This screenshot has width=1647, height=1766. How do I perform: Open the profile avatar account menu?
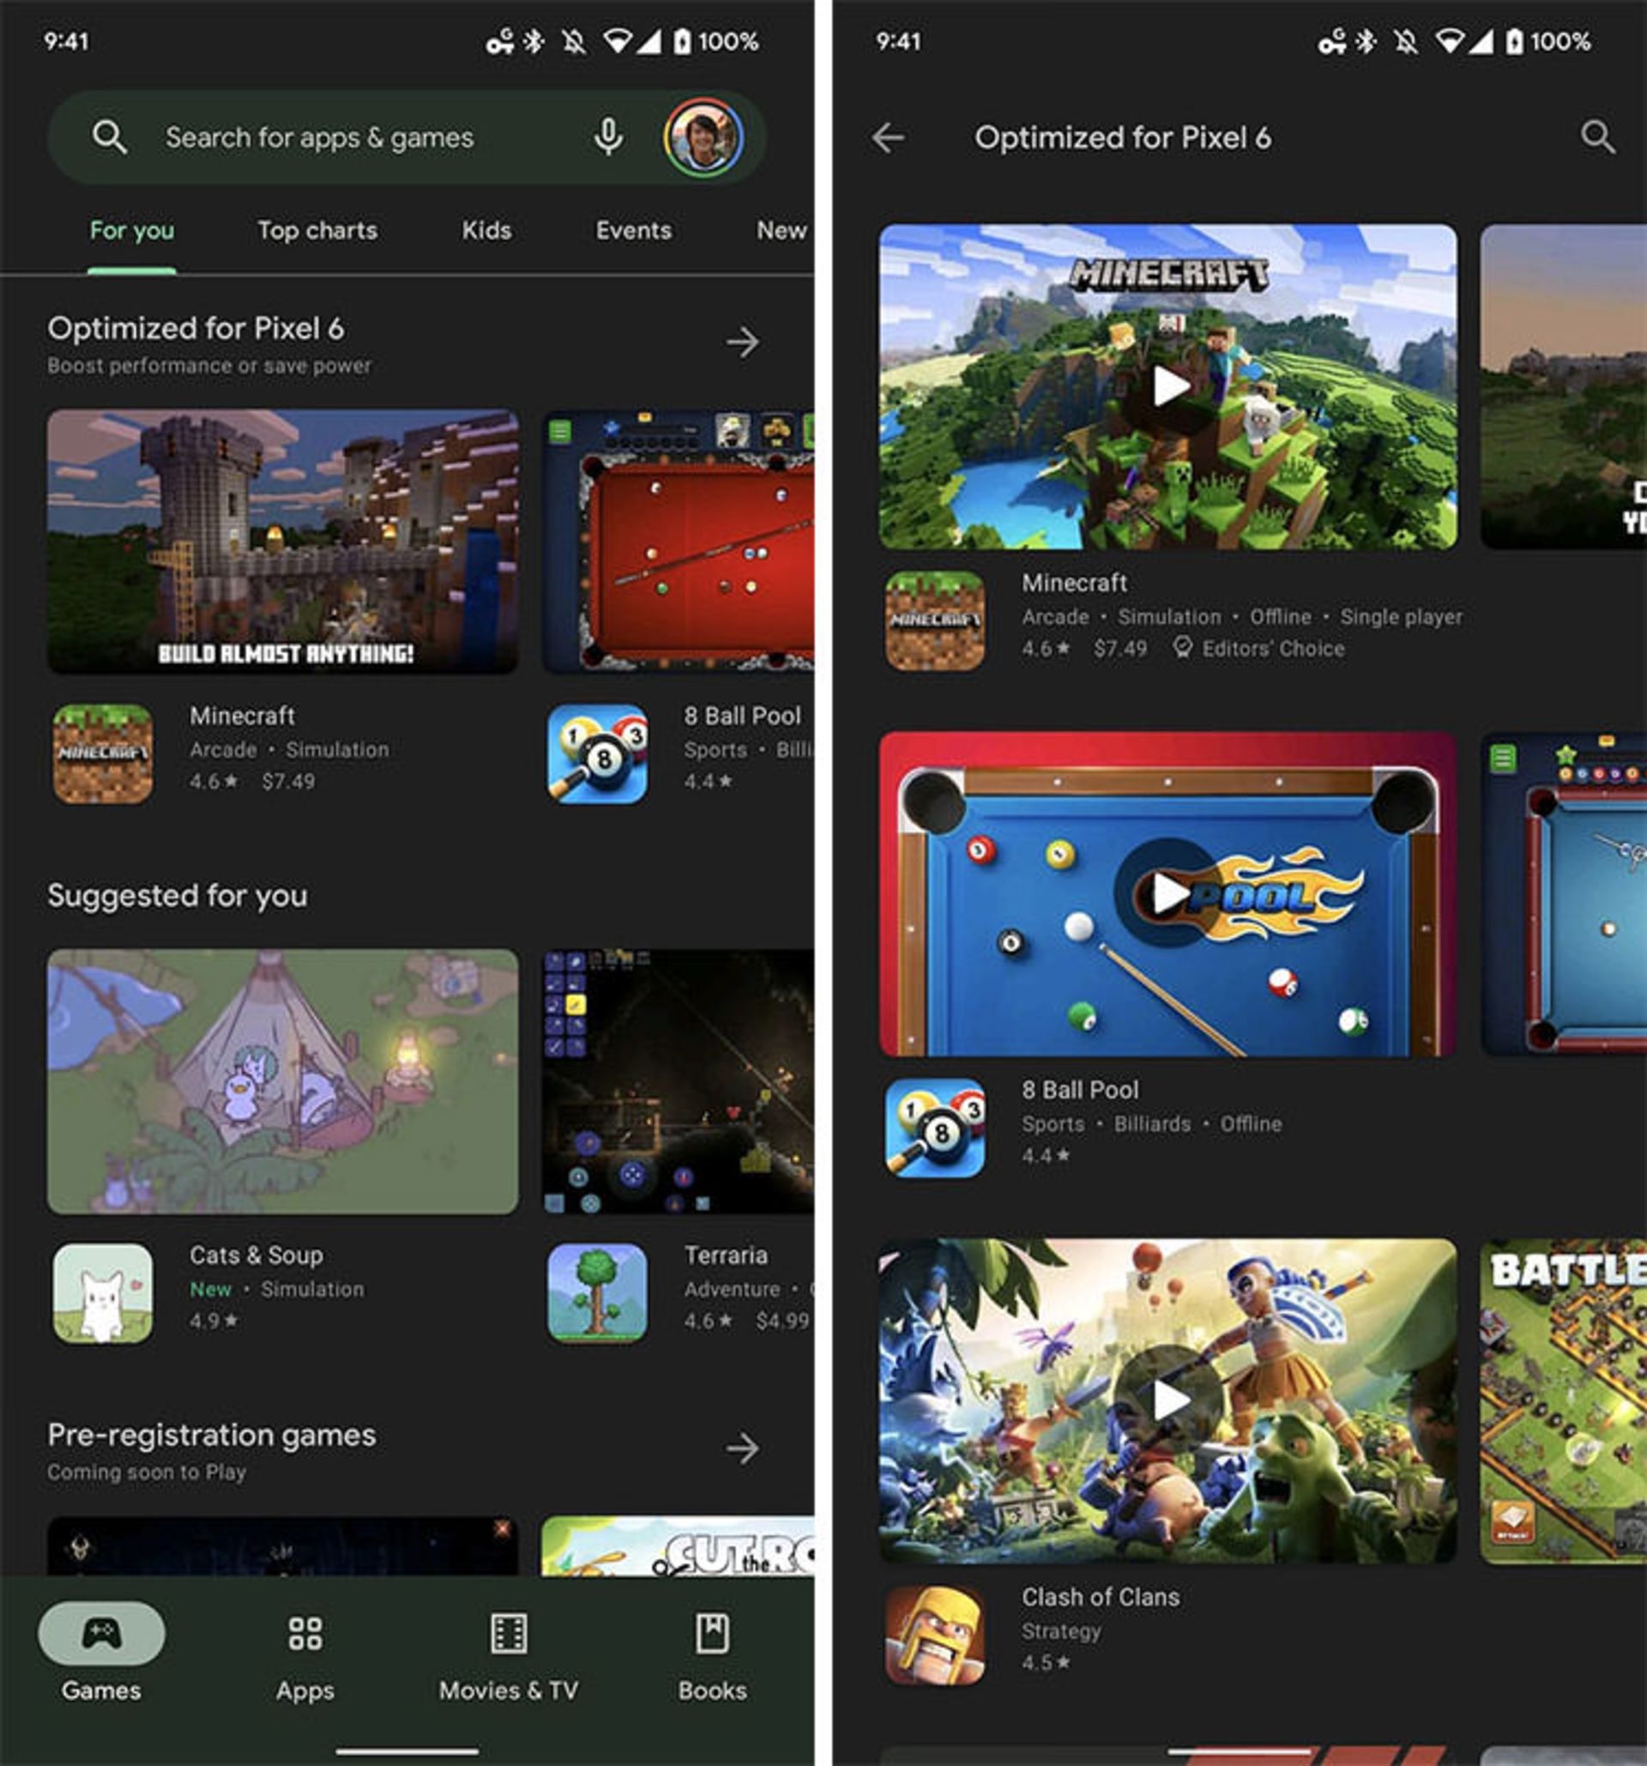(x=703, y=137)
